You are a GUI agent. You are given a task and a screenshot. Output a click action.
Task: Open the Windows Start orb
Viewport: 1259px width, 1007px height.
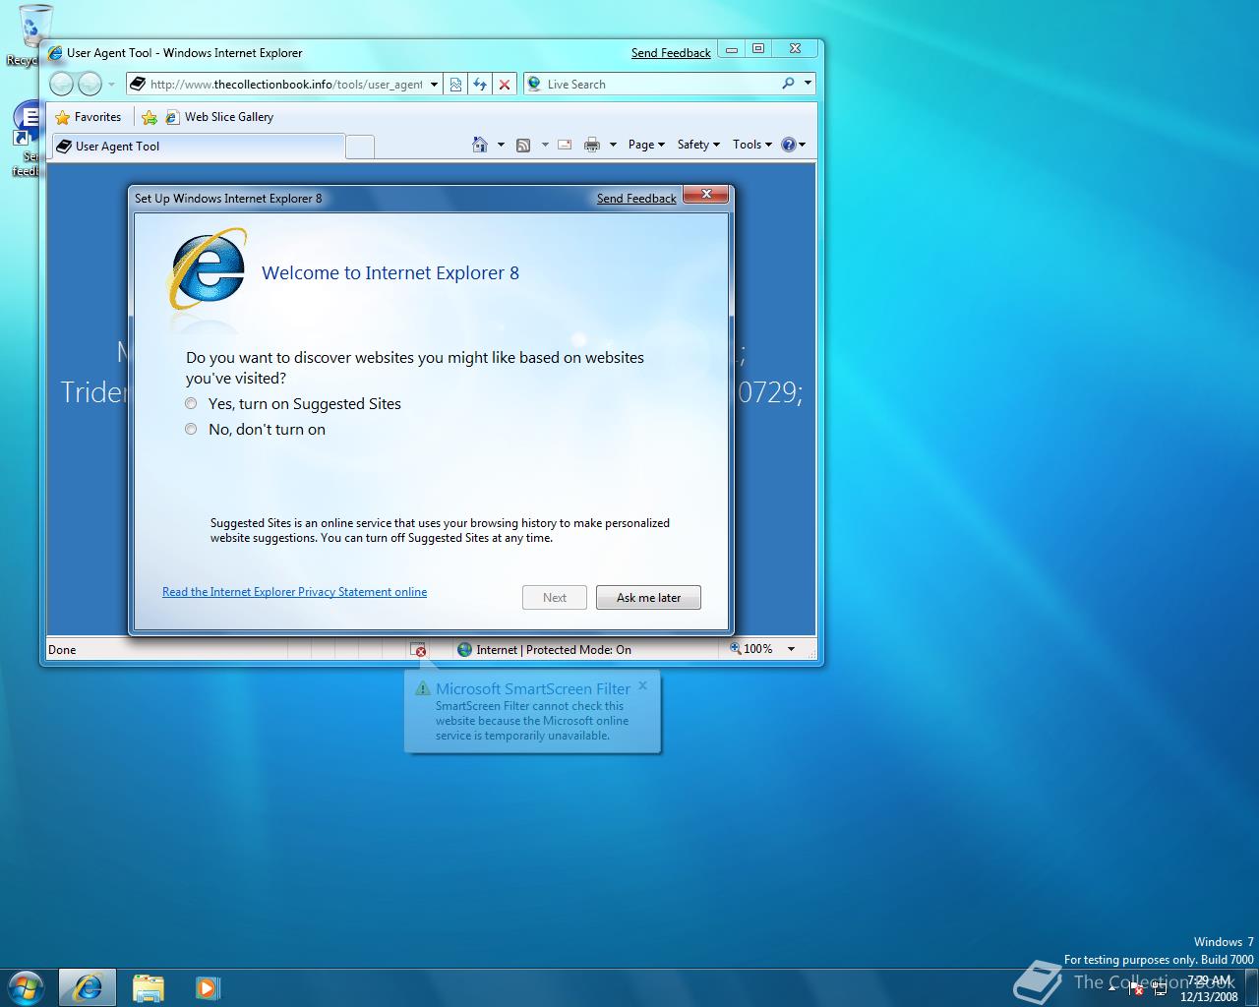[26, 987]
